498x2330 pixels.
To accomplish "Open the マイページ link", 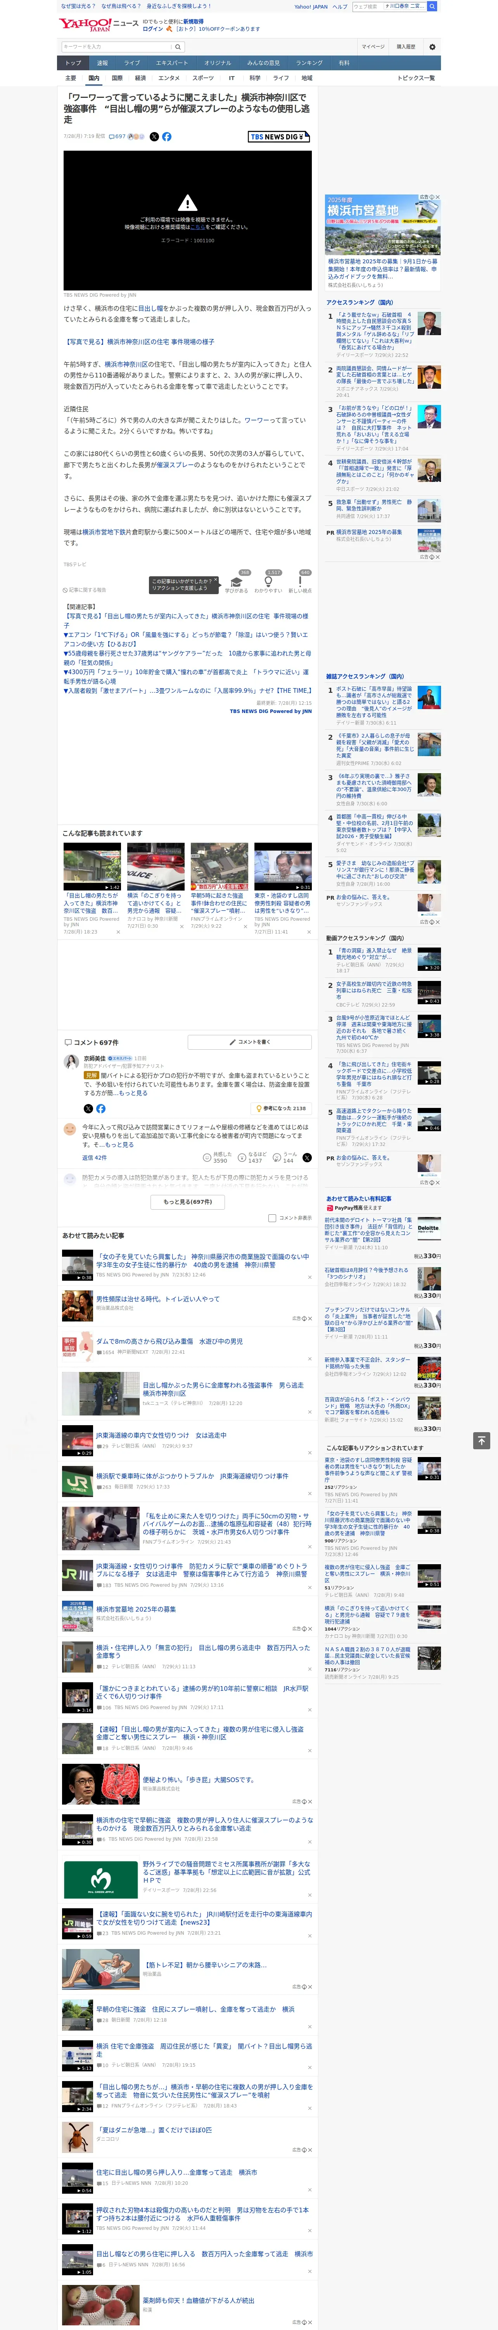I will [x=372, y=47].
